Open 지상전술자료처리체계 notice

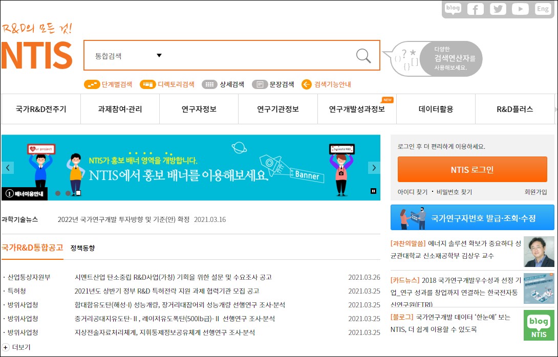[x=165, y=332]
